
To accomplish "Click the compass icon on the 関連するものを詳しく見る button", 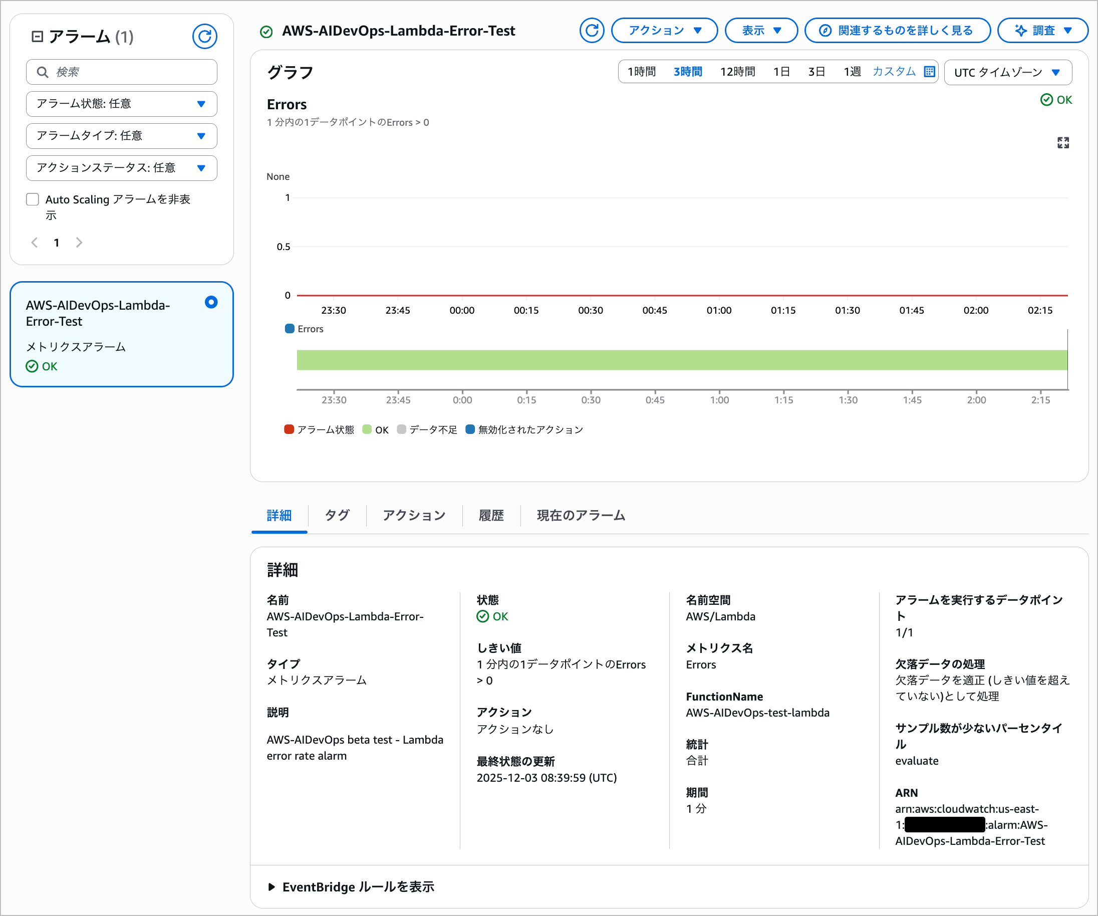I will (x=825, y=31).
